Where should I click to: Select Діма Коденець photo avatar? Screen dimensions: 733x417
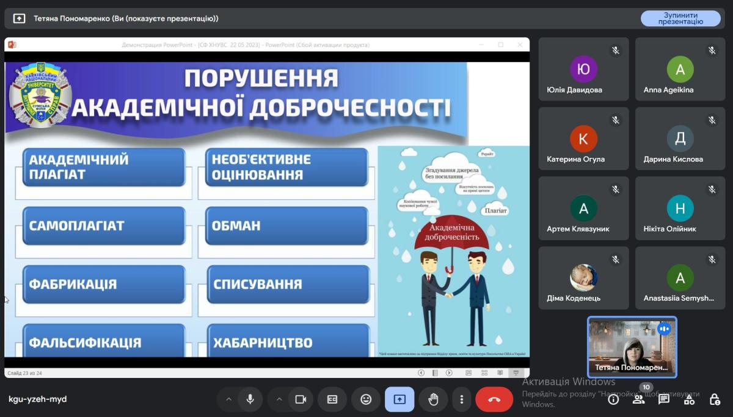point(583,278)
